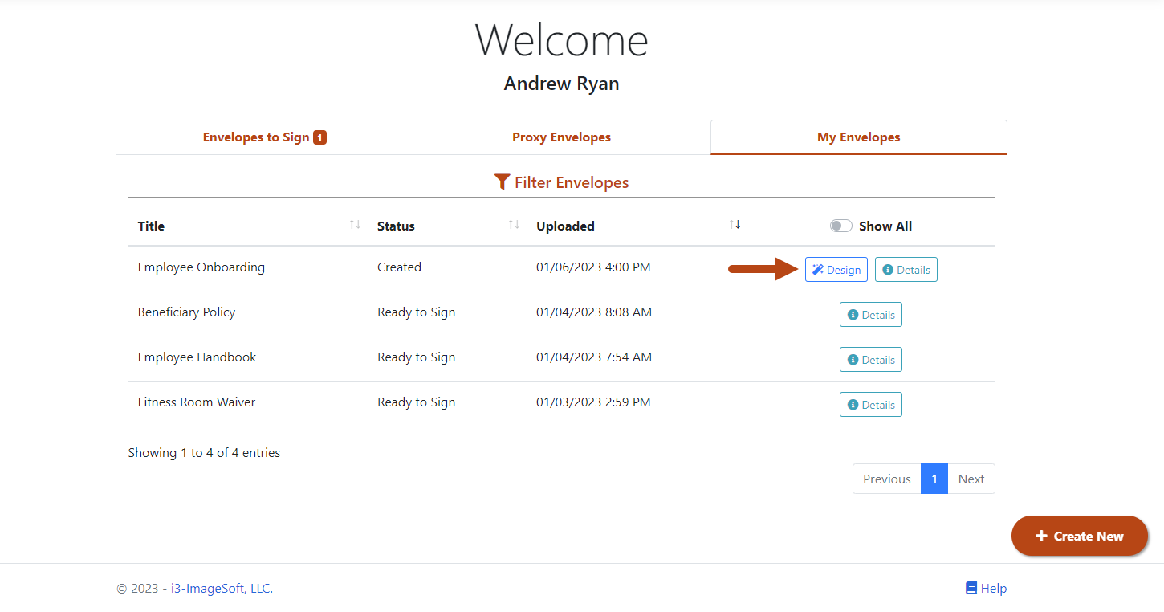Expand the Filter Envelopes section
This screenshot has height=612, width=1164.
pyautogui.click(x=571, y=183)
